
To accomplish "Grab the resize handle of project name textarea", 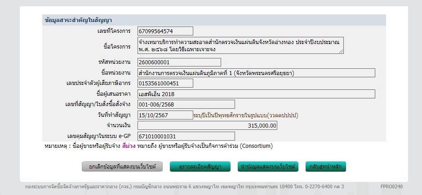I will click(341, 51).
